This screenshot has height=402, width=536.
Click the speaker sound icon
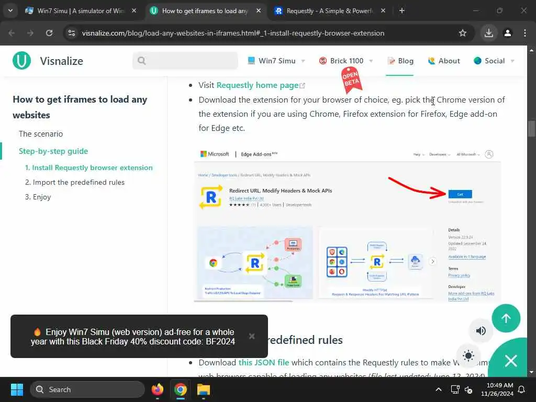(x=481, y=331)
